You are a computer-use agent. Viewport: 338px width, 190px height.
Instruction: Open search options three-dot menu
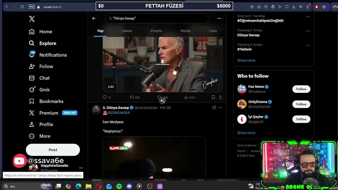(x=219, y=18)
